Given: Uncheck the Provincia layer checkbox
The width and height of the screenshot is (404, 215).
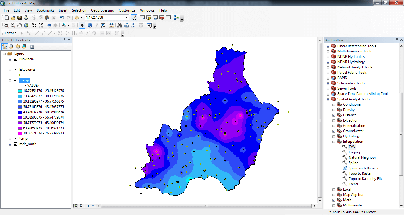Looking at the screenshot, I should tap(15, 59).
